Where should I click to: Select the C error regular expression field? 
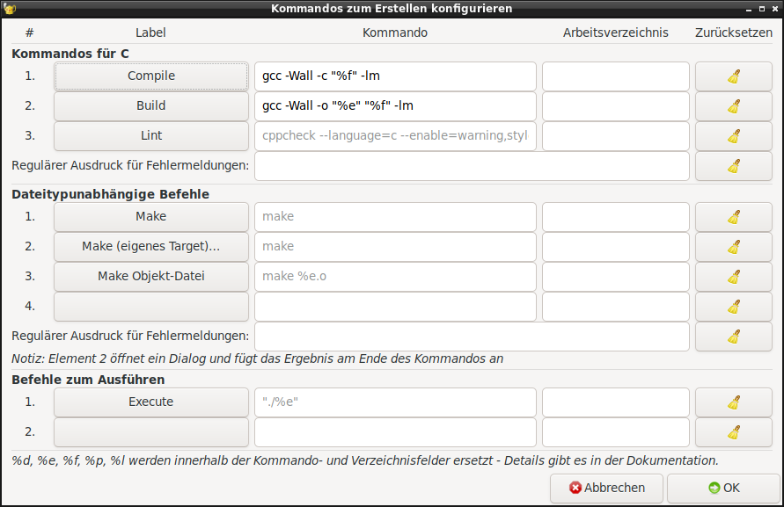pos(472,166)
